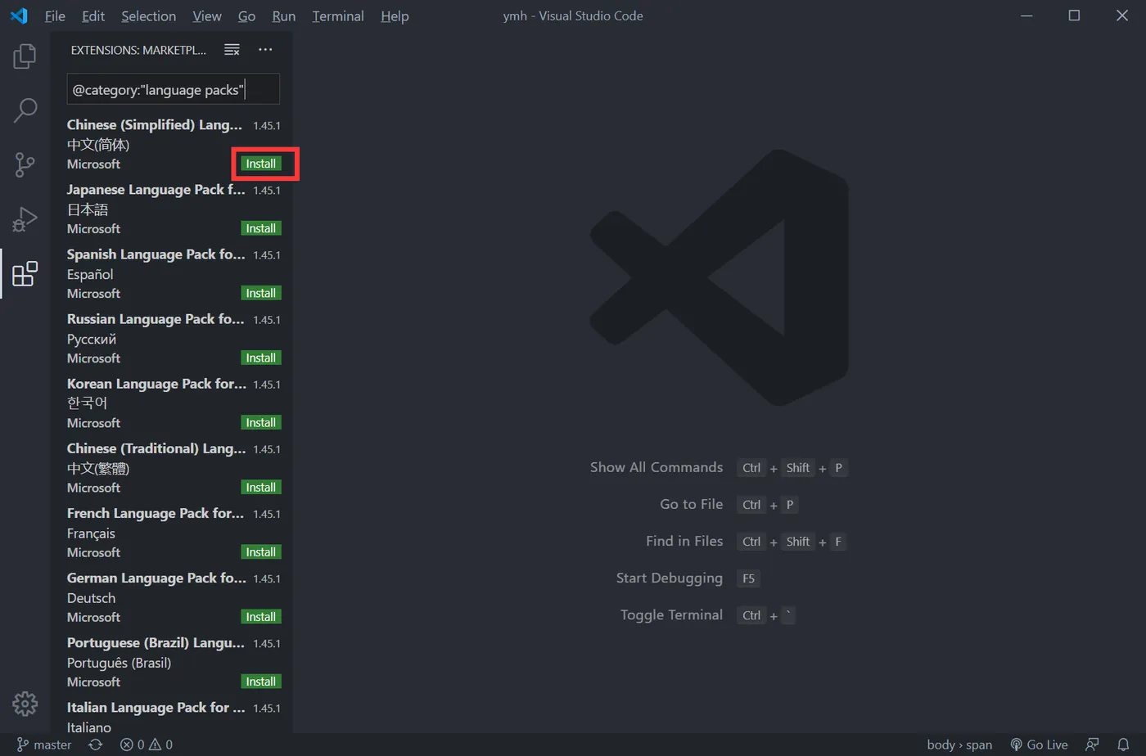Screen dimensions: 1146x756
Task: Open the File menu
Action: pyautogui.click(x=55, y=16)
